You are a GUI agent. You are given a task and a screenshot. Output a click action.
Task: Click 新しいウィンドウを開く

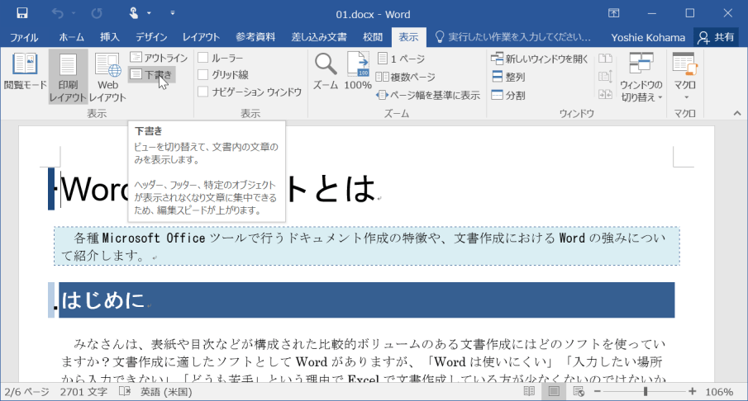(x=540, y=59)
